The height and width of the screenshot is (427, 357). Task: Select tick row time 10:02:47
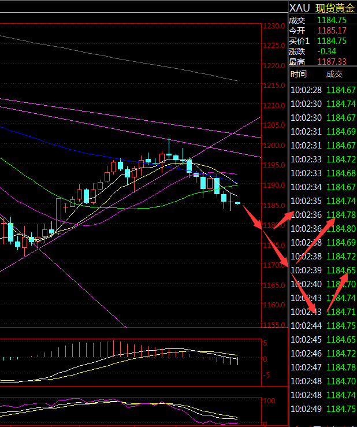coord(306,367)
